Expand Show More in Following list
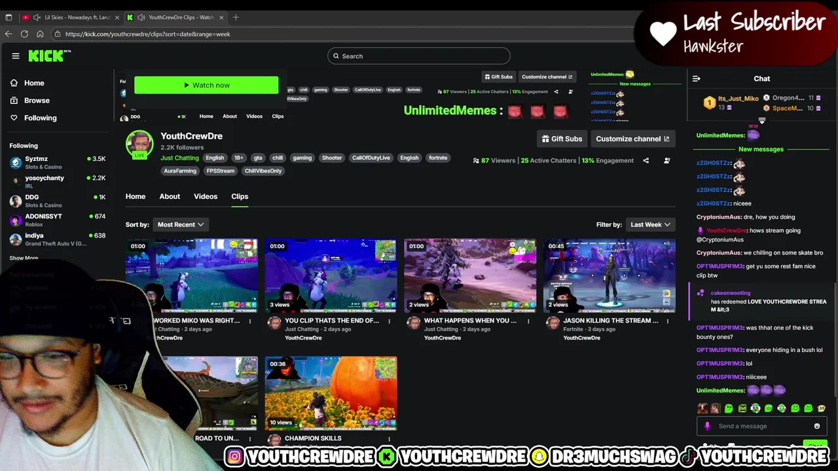This screenshot has height=471, width=838. click(x=24, y=258)
